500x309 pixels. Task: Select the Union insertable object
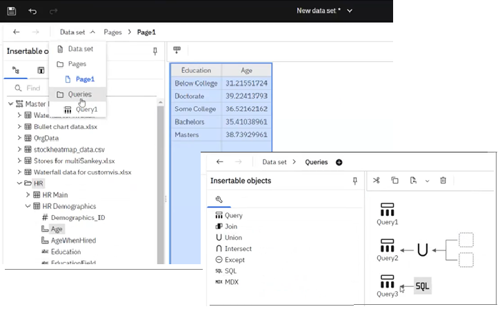click(234, 237)
